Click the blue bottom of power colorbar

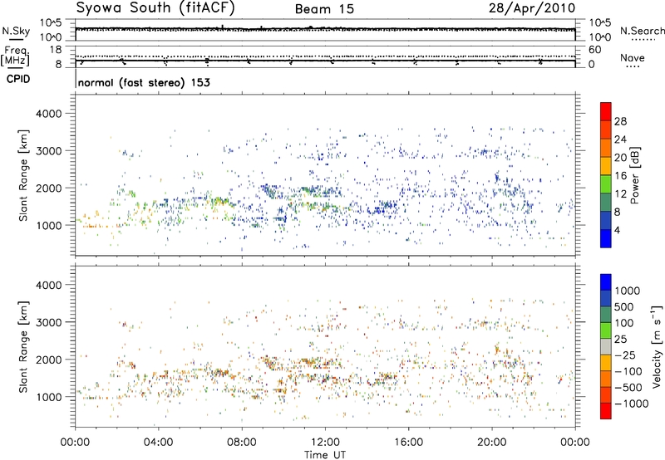coord(606,238)
